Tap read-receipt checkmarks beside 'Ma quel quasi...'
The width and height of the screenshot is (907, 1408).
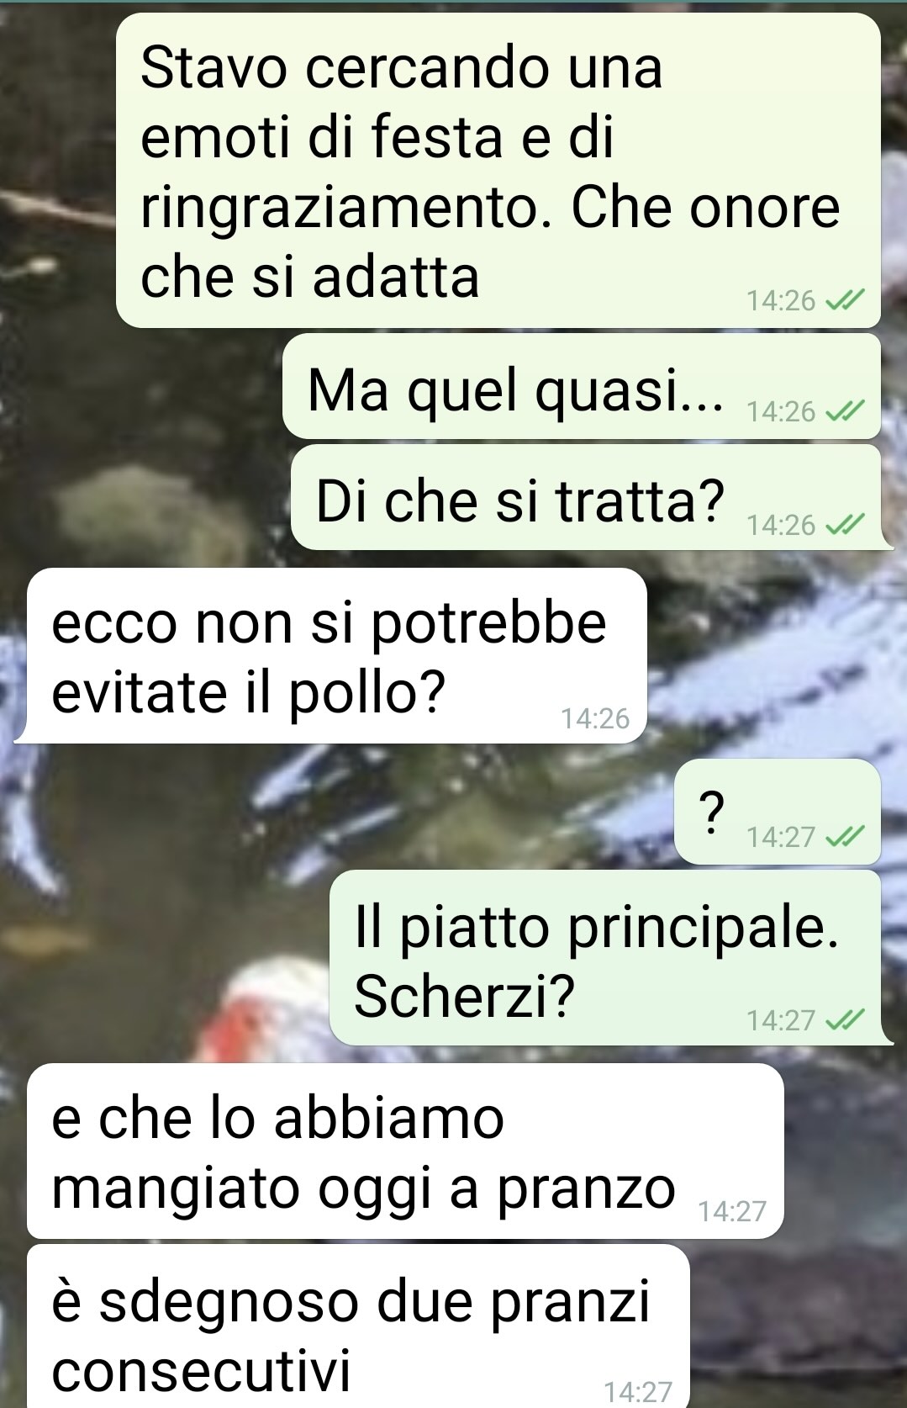(x=843, y=410)
